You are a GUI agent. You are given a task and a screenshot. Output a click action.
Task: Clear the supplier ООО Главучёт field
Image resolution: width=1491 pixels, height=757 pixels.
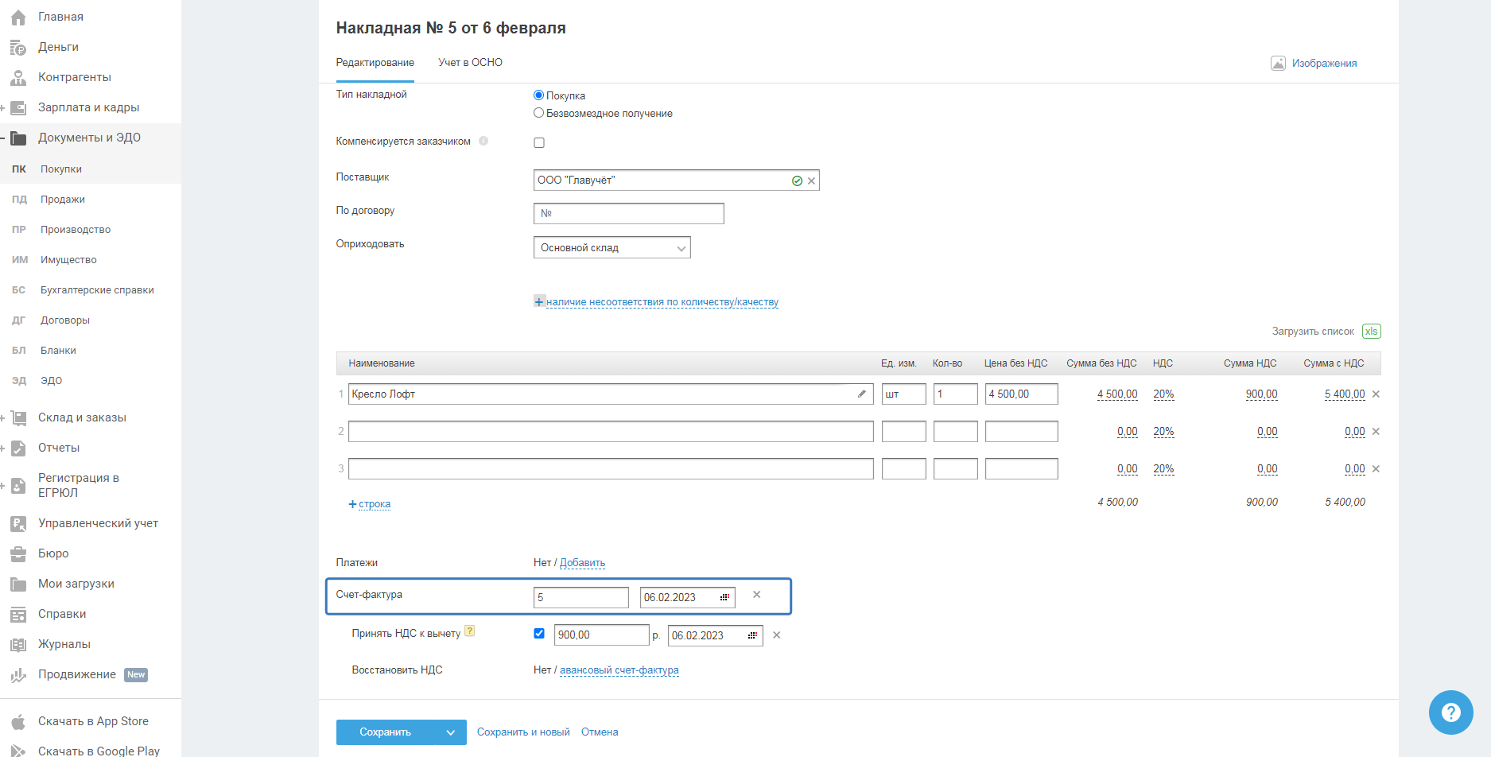pyautogui.click(x=811, y=181)
